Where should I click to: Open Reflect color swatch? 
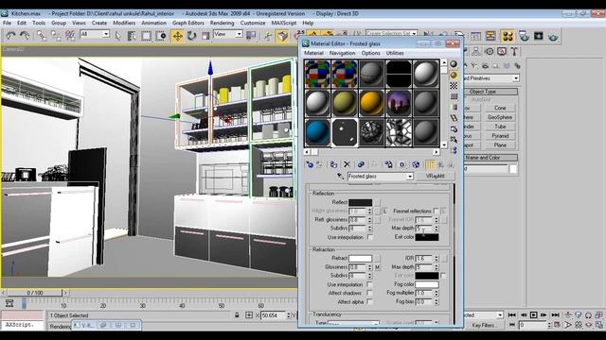(360, 202)
